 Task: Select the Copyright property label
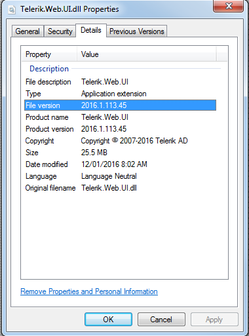[x=39, y=141]
